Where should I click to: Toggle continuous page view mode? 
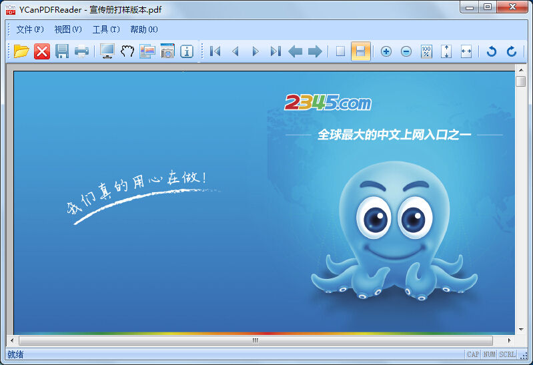point(361,51)
